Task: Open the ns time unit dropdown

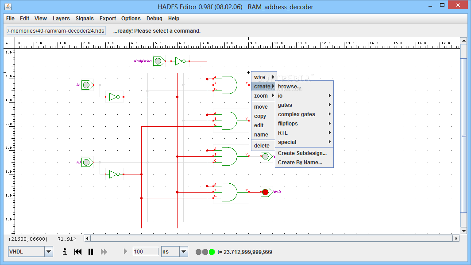Action: click(184, 251)
